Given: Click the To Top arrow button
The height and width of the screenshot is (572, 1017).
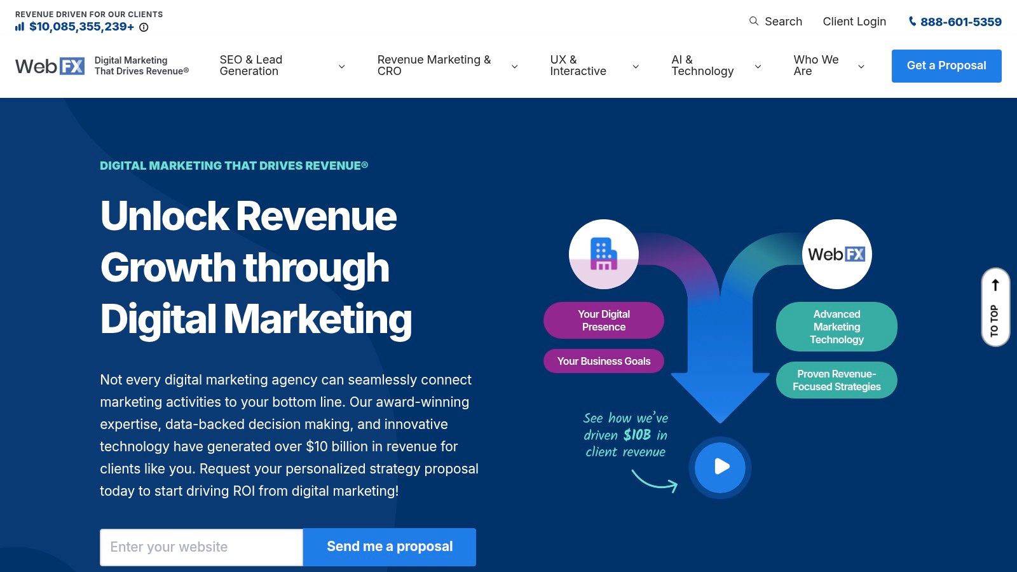Looking at the screenshot, I should point(995,308).
